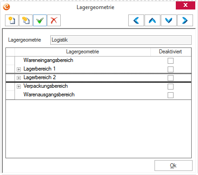Click the Lagergeometrie column header
The width and height of the screenshot is (198, 175).
pyautogui.click(x=82, y=52)
